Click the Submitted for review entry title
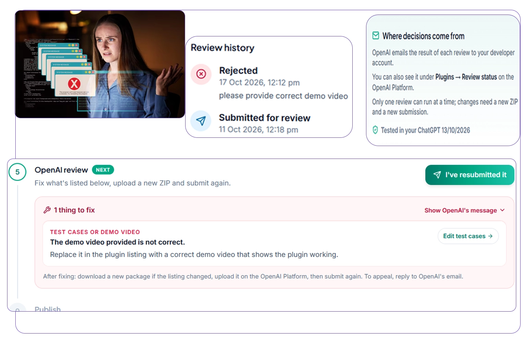The width and height of the screenshot is (530, 341). [x=264, y=118]
